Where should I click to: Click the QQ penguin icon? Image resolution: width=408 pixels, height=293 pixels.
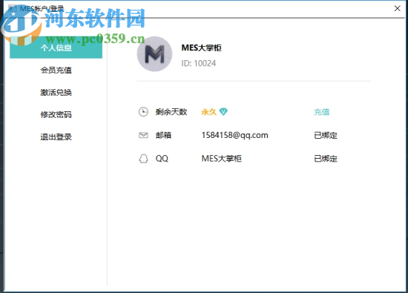click(x=143, y=159)
